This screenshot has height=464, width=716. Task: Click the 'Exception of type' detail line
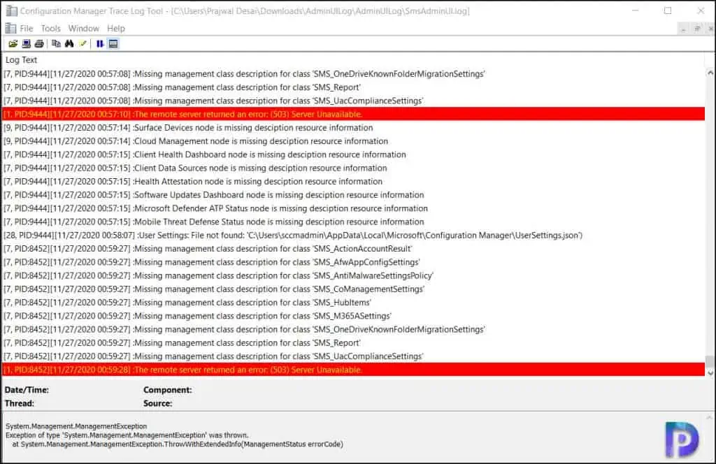[x=127, y=435]
